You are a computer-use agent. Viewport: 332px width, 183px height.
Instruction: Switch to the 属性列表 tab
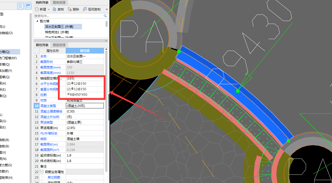[x=42, y=45]
